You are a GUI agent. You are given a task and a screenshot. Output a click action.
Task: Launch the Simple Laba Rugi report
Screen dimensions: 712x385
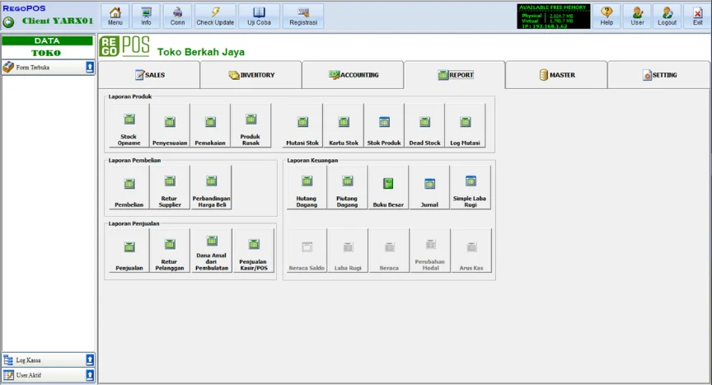click(471, 187)
